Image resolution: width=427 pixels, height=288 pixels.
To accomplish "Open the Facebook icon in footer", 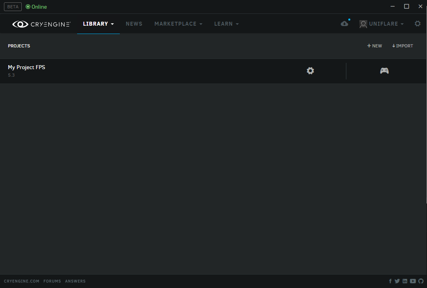I will point(390,281).
